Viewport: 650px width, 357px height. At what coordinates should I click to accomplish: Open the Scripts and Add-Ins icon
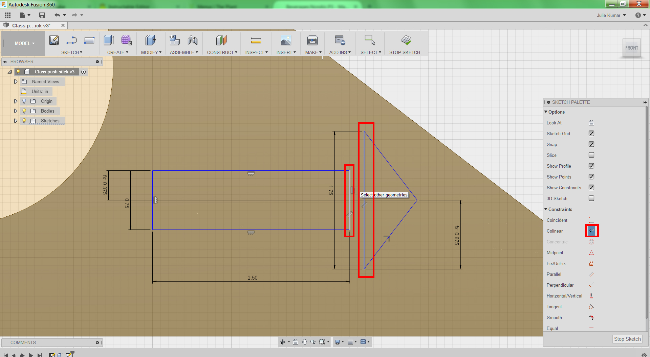(340, 40)
